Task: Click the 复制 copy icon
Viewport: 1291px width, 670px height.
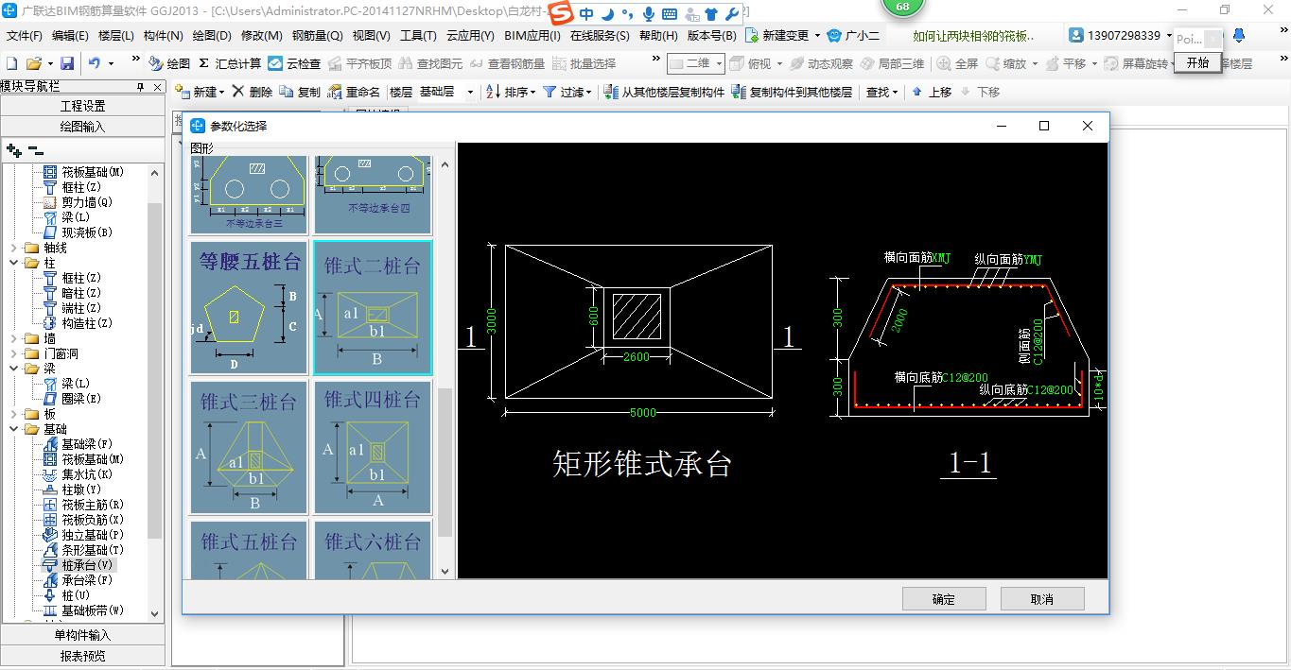Action: pos(286,92)
